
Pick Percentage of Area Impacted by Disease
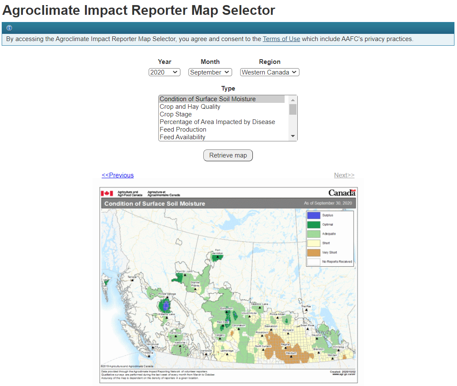217,122
